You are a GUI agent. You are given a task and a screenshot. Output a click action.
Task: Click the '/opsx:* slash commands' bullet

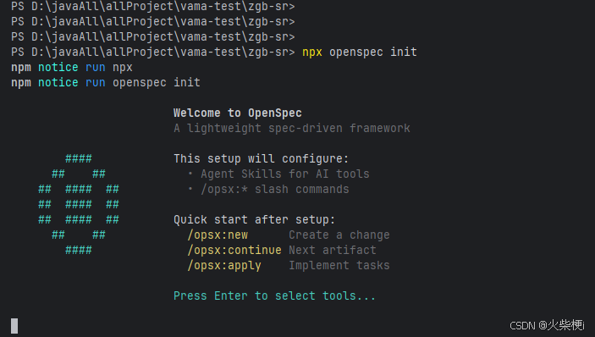point(268,189)
